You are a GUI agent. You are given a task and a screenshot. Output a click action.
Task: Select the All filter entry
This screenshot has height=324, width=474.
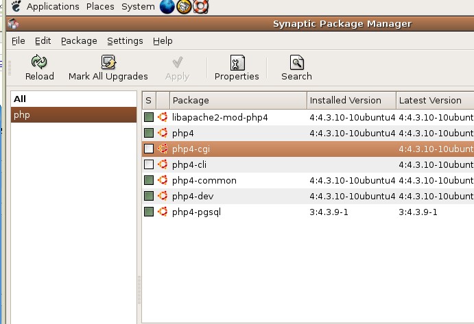[x=73, y=99]
